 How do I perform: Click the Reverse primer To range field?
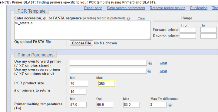(x=208, y=36)
